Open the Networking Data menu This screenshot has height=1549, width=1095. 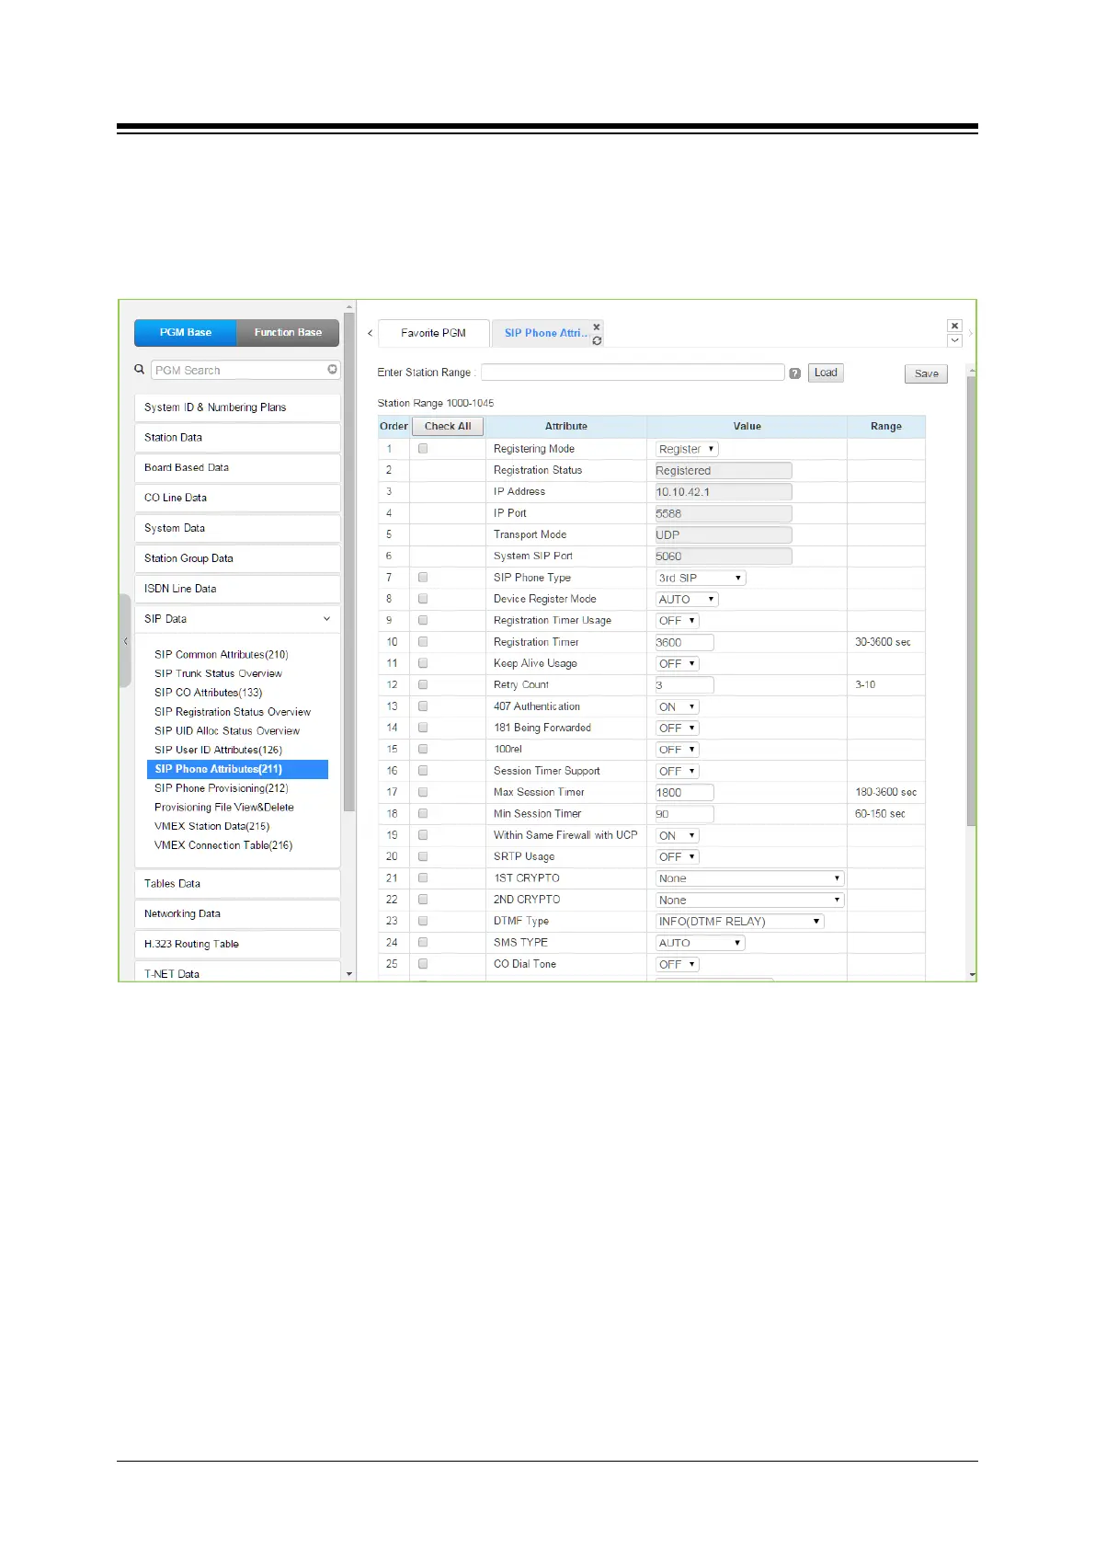237,914
